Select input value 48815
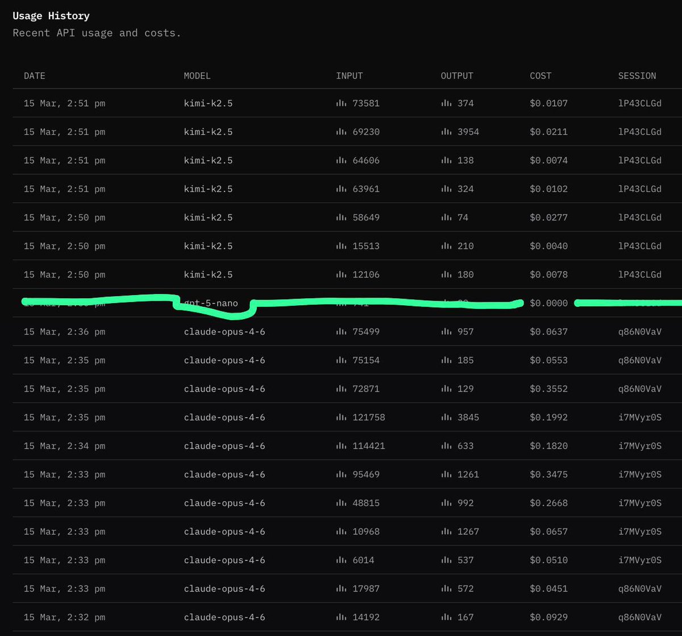Viewport: 682px width, 636px height. [x=366, y=503]
